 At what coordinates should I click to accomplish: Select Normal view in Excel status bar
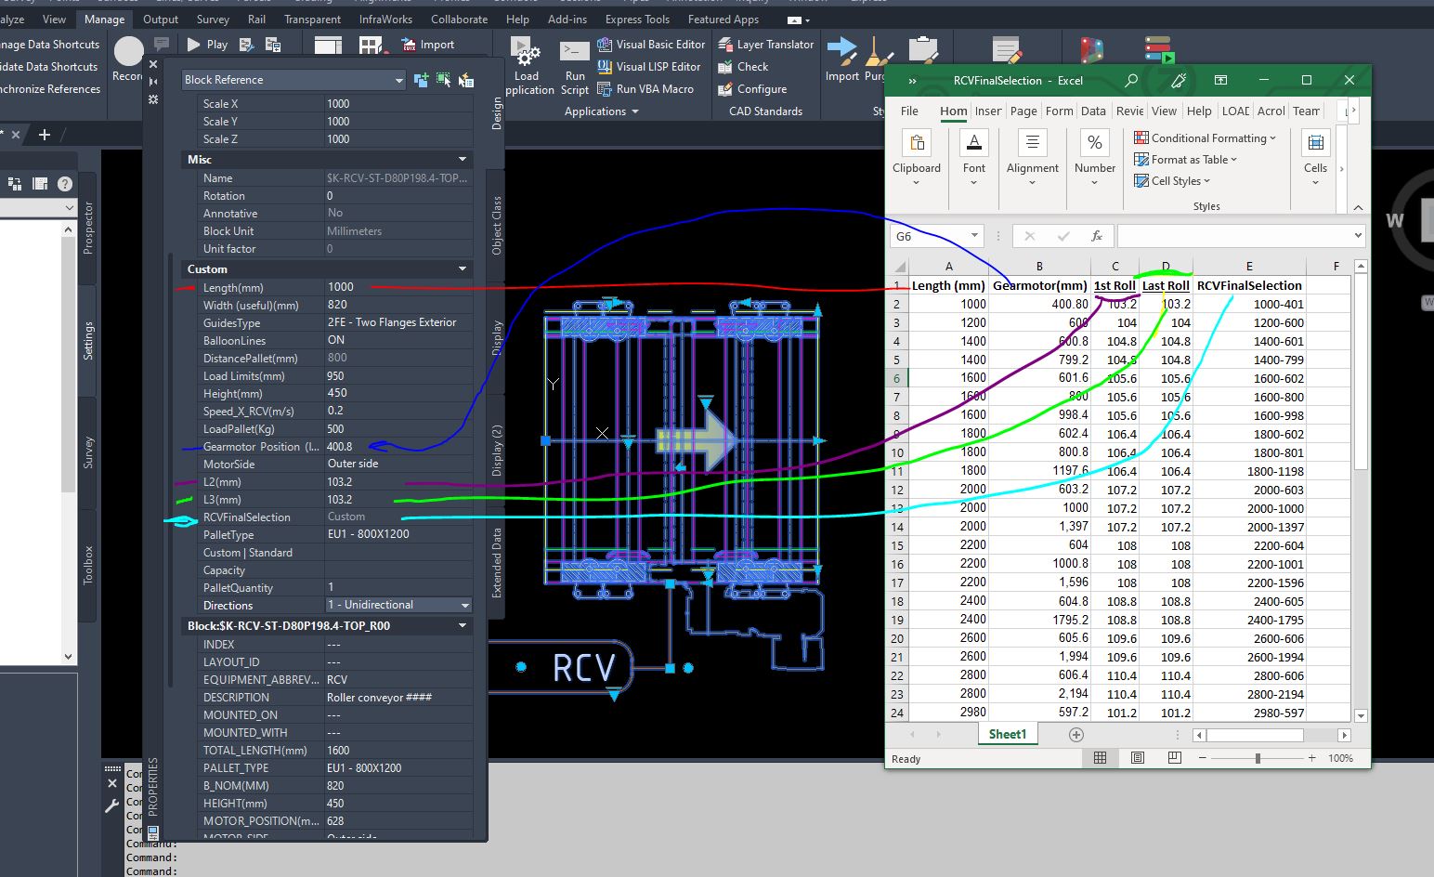coord(1101,758)
